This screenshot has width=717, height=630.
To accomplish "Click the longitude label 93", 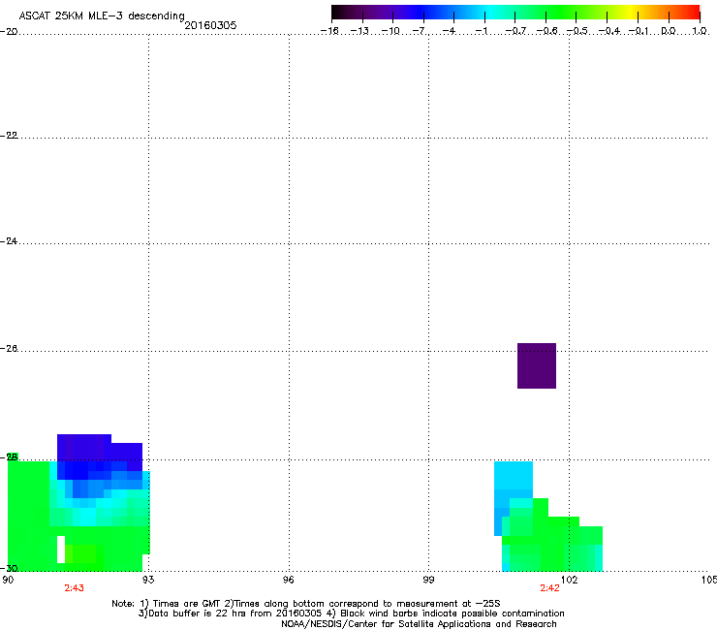I will (x=148, y=580).
